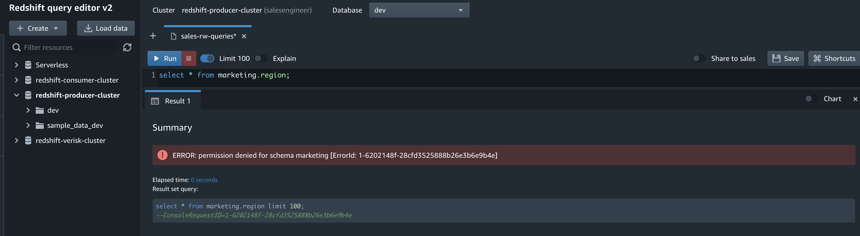Click the 0 seconds elapsed time link
This screenshot has width=860, height=236.
click(204, 180)
